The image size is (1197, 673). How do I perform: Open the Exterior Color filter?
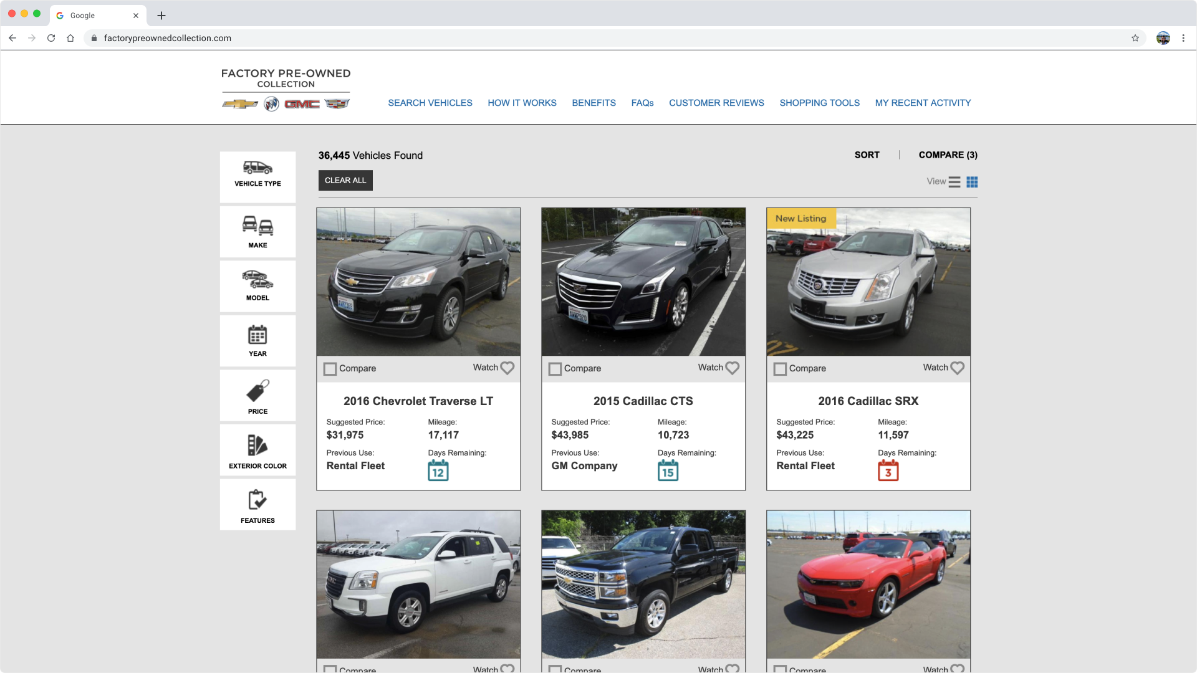tap(257, 446)
